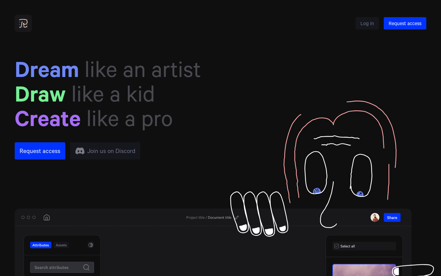Click the header Request access button

pos(405,23)
